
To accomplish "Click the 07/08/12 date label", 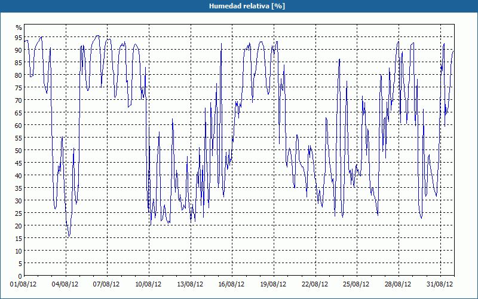I will pyautogui.click(x=107, y=284).
